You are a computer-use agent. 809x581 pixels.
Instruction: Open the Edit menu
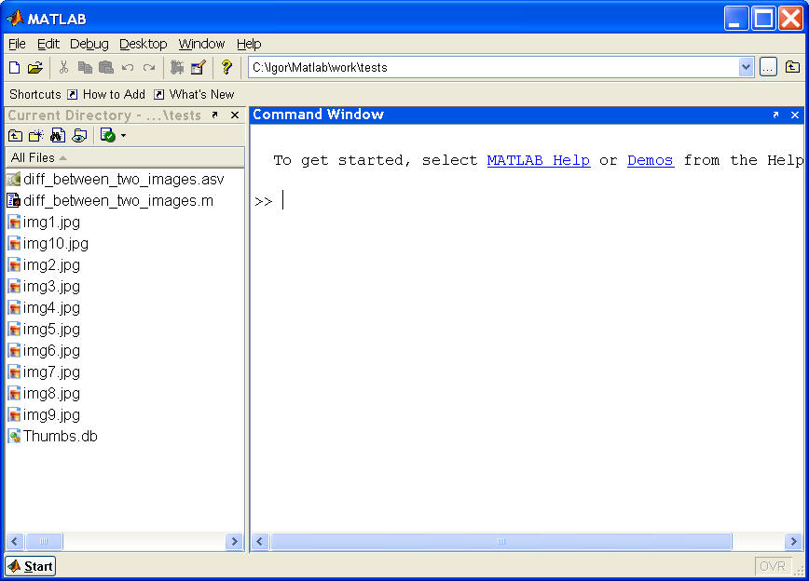click(x=48, y=45)
